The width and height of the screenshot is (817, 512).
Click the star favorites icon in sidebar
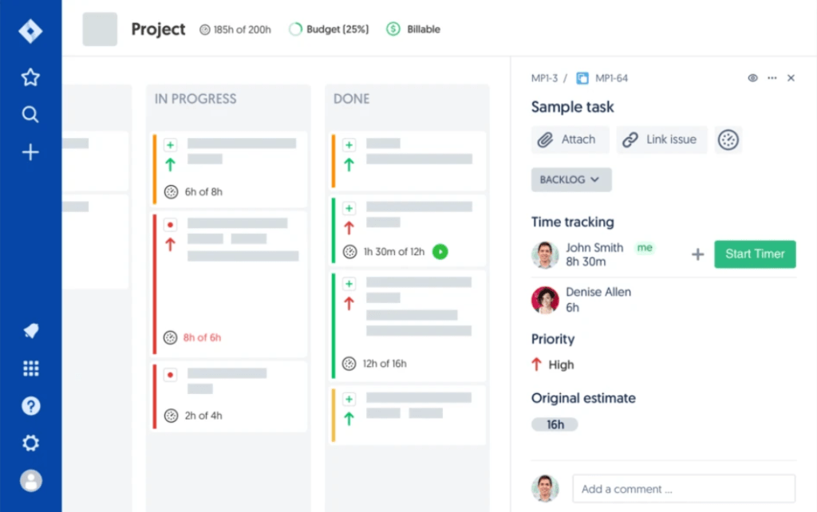point(30,77)
